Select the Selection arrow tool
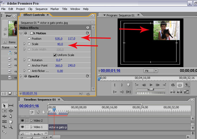Viewport: 197px width, 139px height. tap(4, 105)
